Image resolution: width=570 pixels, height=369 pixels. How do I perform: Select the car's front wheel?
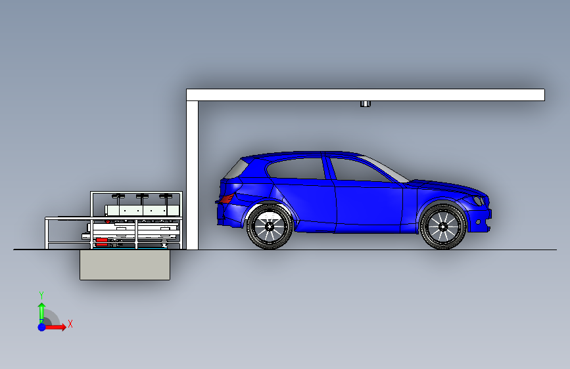(x=442, y=227)
